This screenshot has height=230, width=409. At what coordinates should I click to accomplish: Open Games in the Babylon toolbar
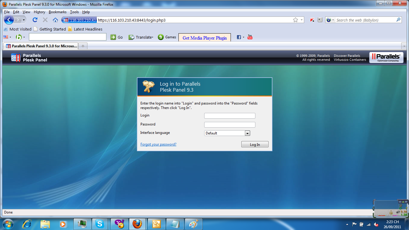167,37
